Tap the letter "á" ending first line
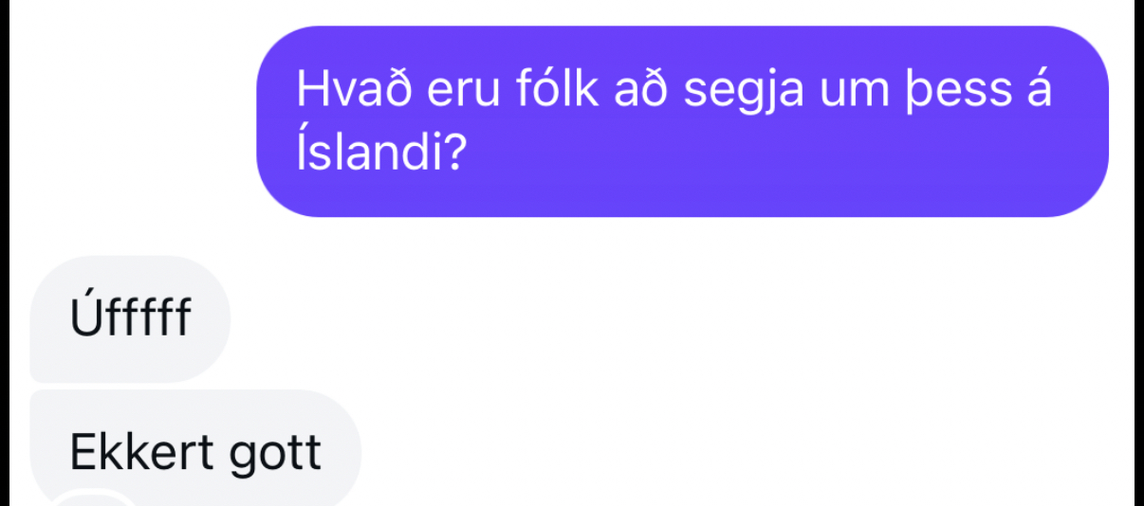The width and height of the screenshot is (1144, 506). coord(1039,91)
